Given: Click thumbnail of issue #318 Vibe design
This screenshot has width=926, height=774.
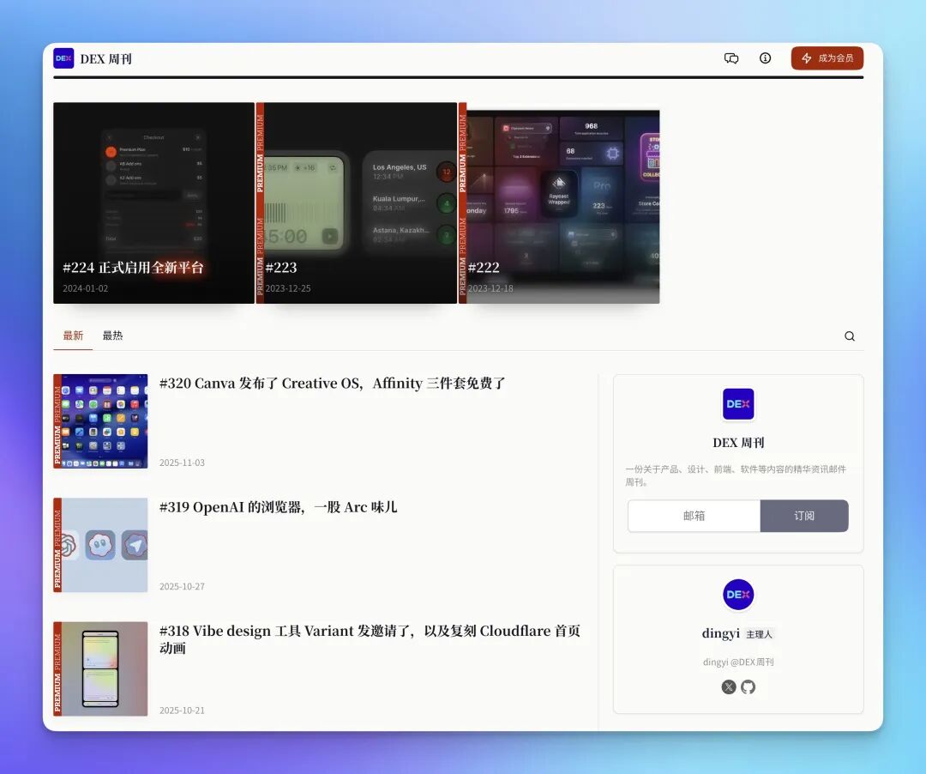Looking at the screenshot, I should pyautogui.click(x=100, y=668).
